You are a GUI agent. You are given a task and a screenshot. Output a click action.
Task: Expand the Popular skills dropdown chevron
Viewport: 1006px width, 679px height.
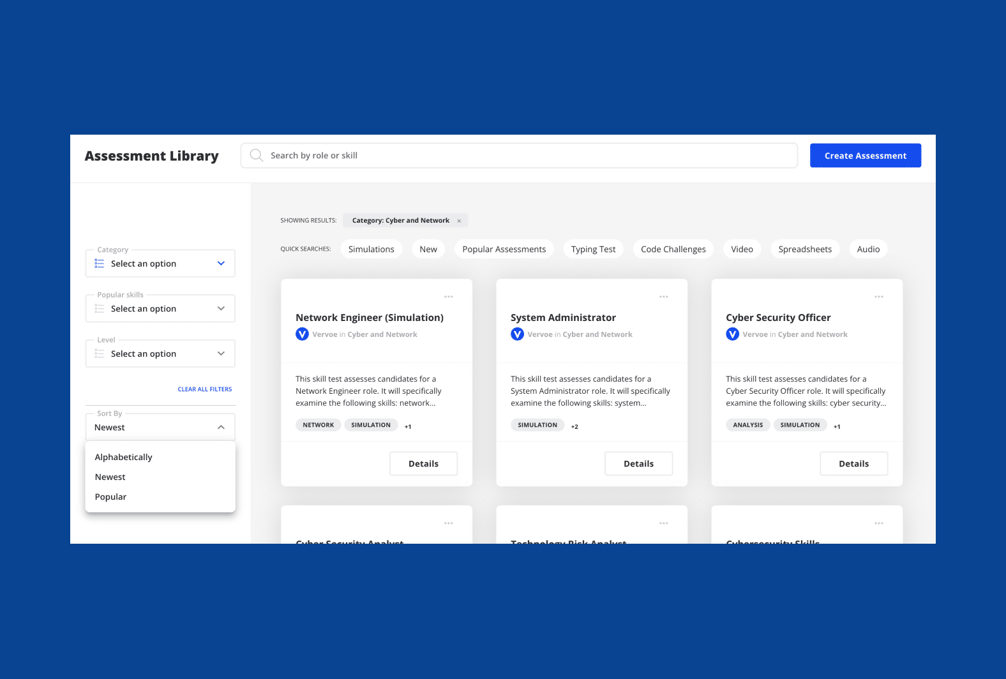[x=221, y=309]
